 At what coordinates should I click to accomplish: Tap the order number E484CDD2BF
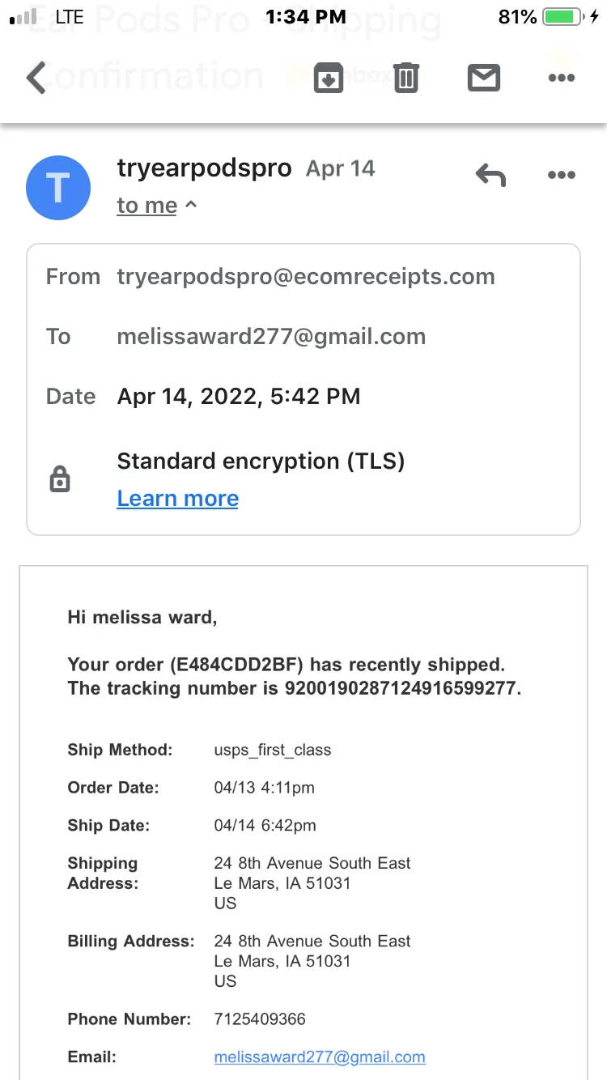[237, 665]
